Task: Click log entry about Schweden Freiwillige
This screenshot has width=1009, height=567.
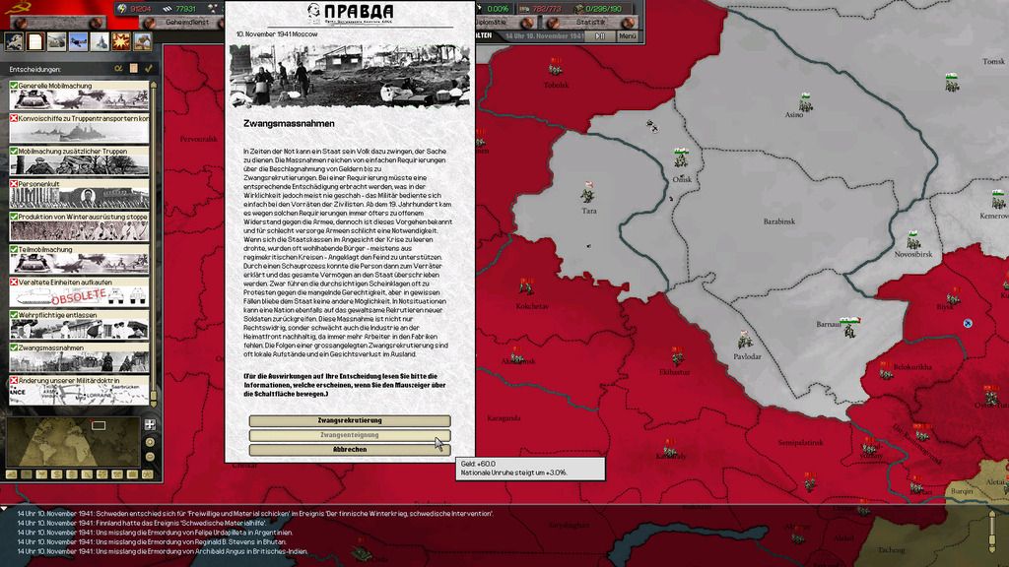Action: [255, 514]
